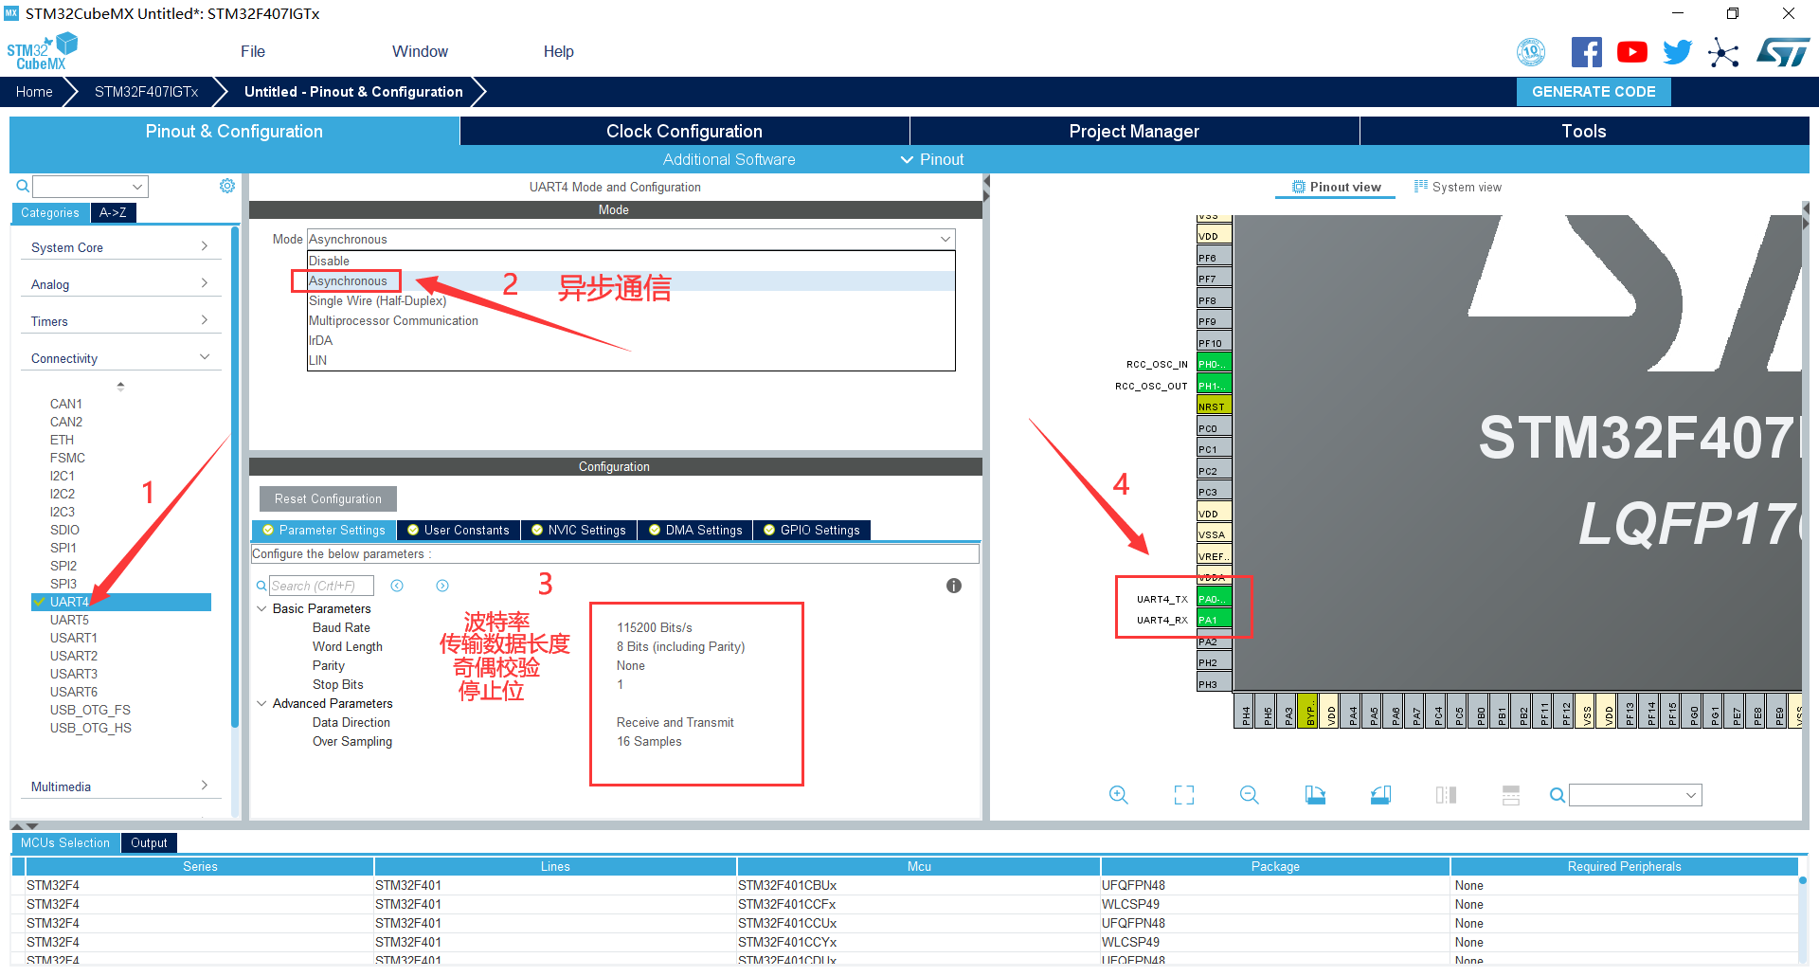Expand the System Core category
The width and height of the screenshot is (1819, 976).
click(118, 247)
